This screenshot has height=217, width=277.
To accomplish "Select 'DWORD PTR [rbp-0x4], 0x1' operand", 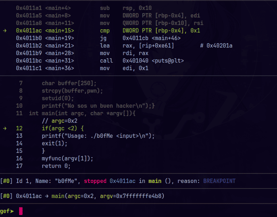I will click(x=161, y=30).
